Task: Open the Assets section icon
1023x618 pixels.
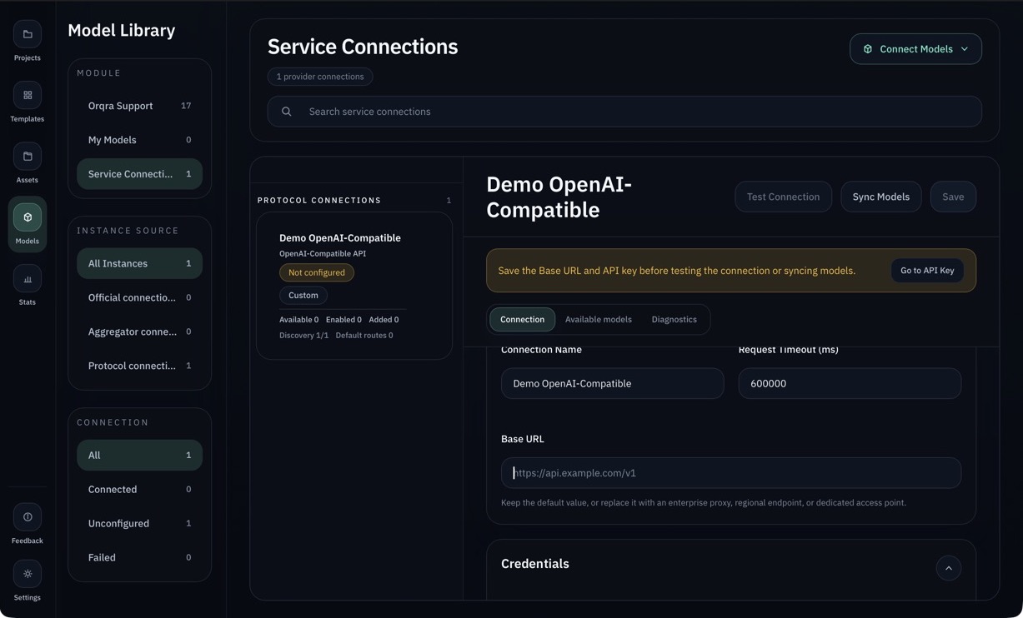Action: point(28,157)
